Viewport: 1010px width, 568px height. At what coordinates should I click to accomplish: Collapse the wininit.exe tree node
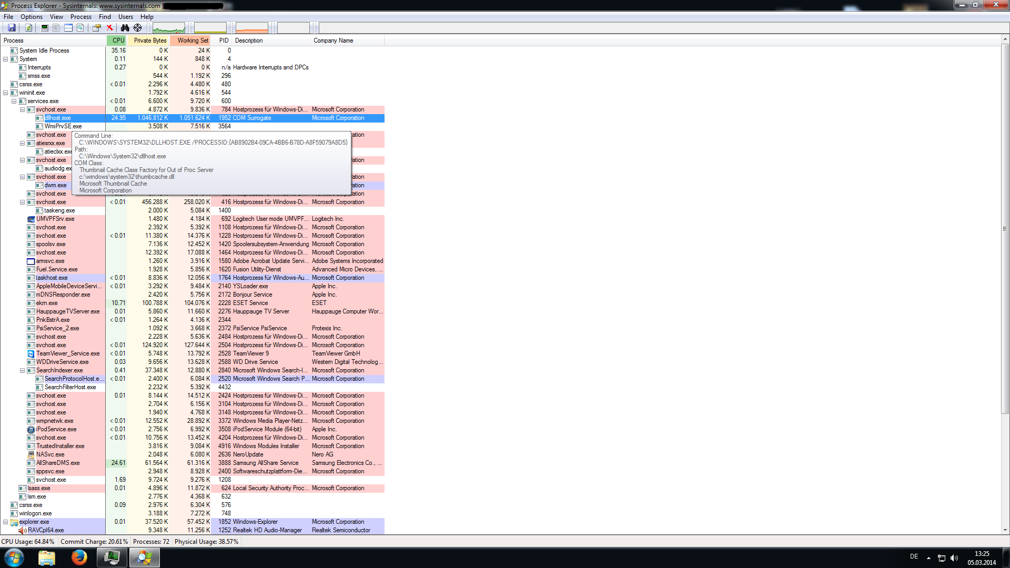(x=6, y=93)
